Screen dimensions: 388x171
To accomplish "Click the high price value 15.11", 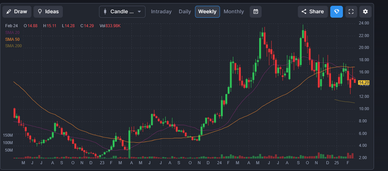I will click(52, 26).
